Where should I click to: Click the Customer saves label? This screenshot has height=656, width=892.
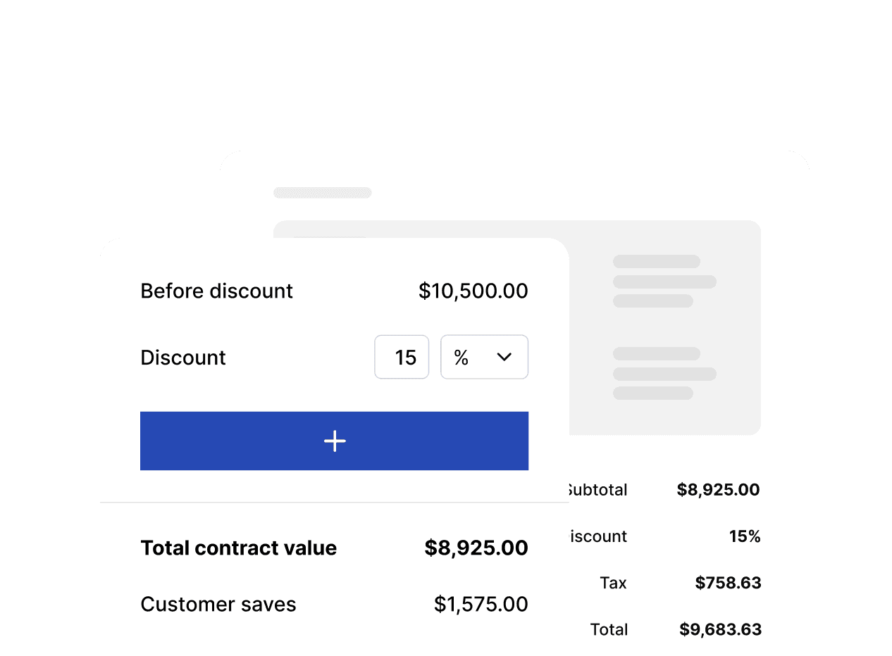click(218, 605)
